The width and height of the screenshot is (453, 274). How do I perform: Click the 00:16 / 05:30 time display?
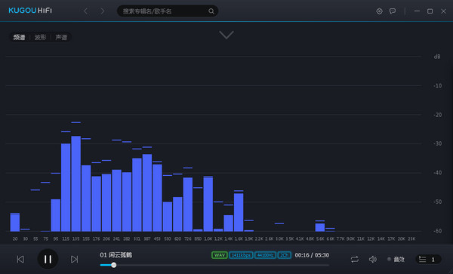coord(312,255)
